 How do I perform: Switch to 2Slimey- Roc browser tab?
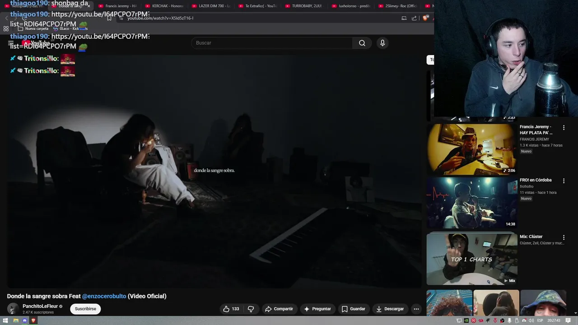pos(397,6)
